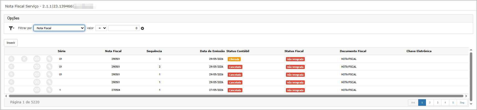Open attachments paperclip on nota 270504 row
This screenshot has height=110, width=477.
click(49, 90)
